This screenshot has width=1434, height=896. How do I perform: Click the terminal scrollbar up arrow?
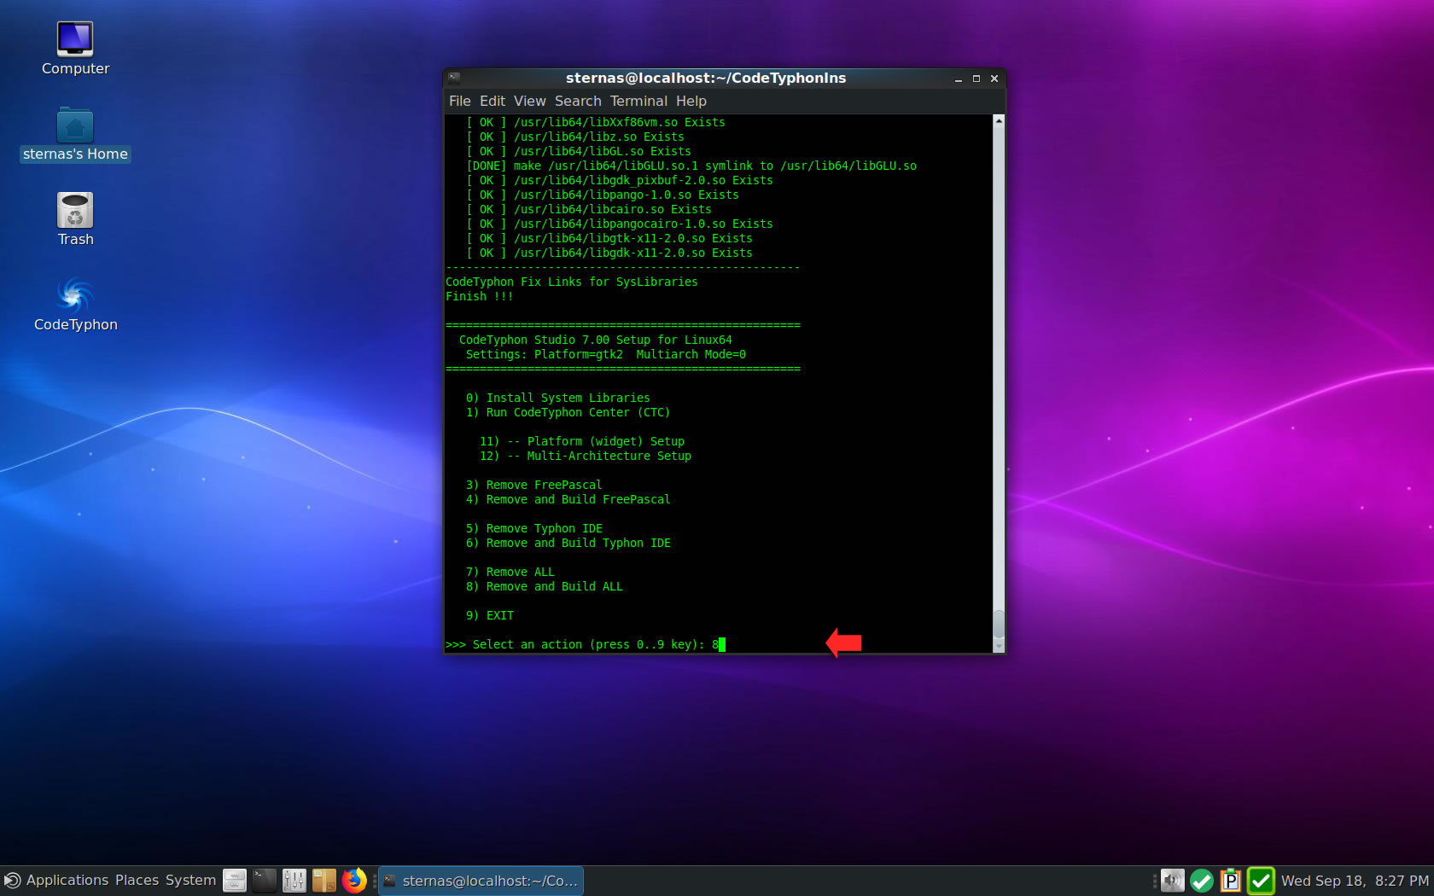point(999,120)
